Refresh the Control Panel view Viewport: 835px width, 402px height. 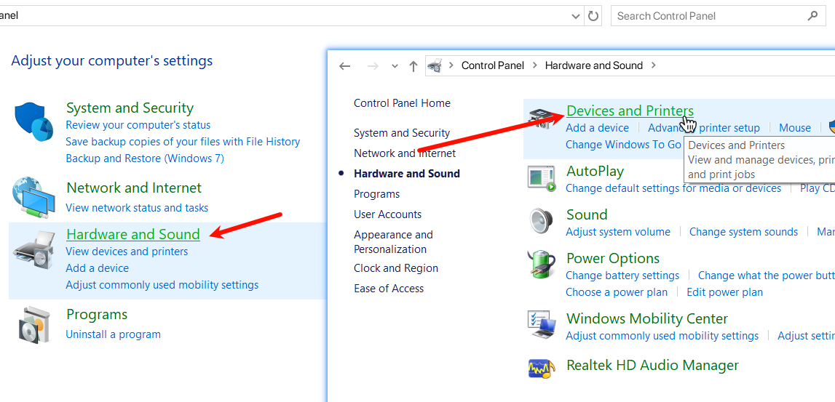(x=593, y=16)
